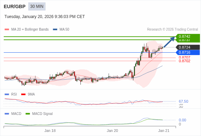The height and width of the screenshot is (136, 201).
Task: Click the Research © 2026 Trading Central text
Action: click(x=172, y=30)
